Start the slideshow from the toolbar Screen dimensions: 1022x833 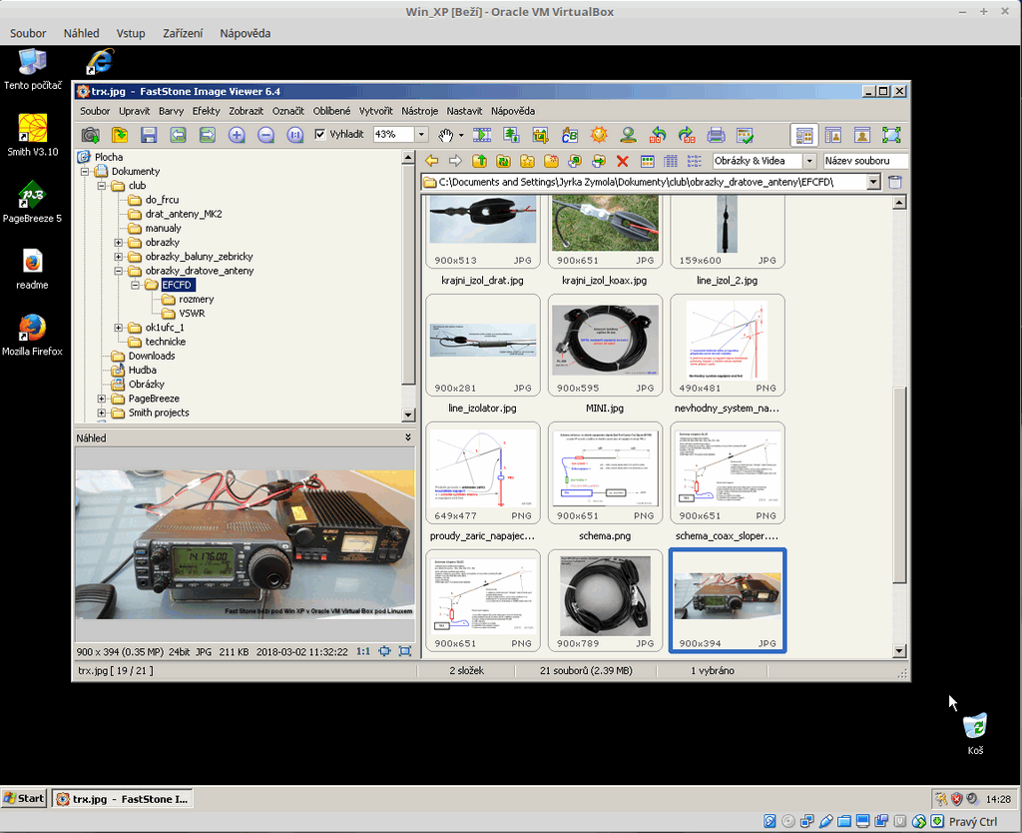pyautogui.click(x=482, y=135)
